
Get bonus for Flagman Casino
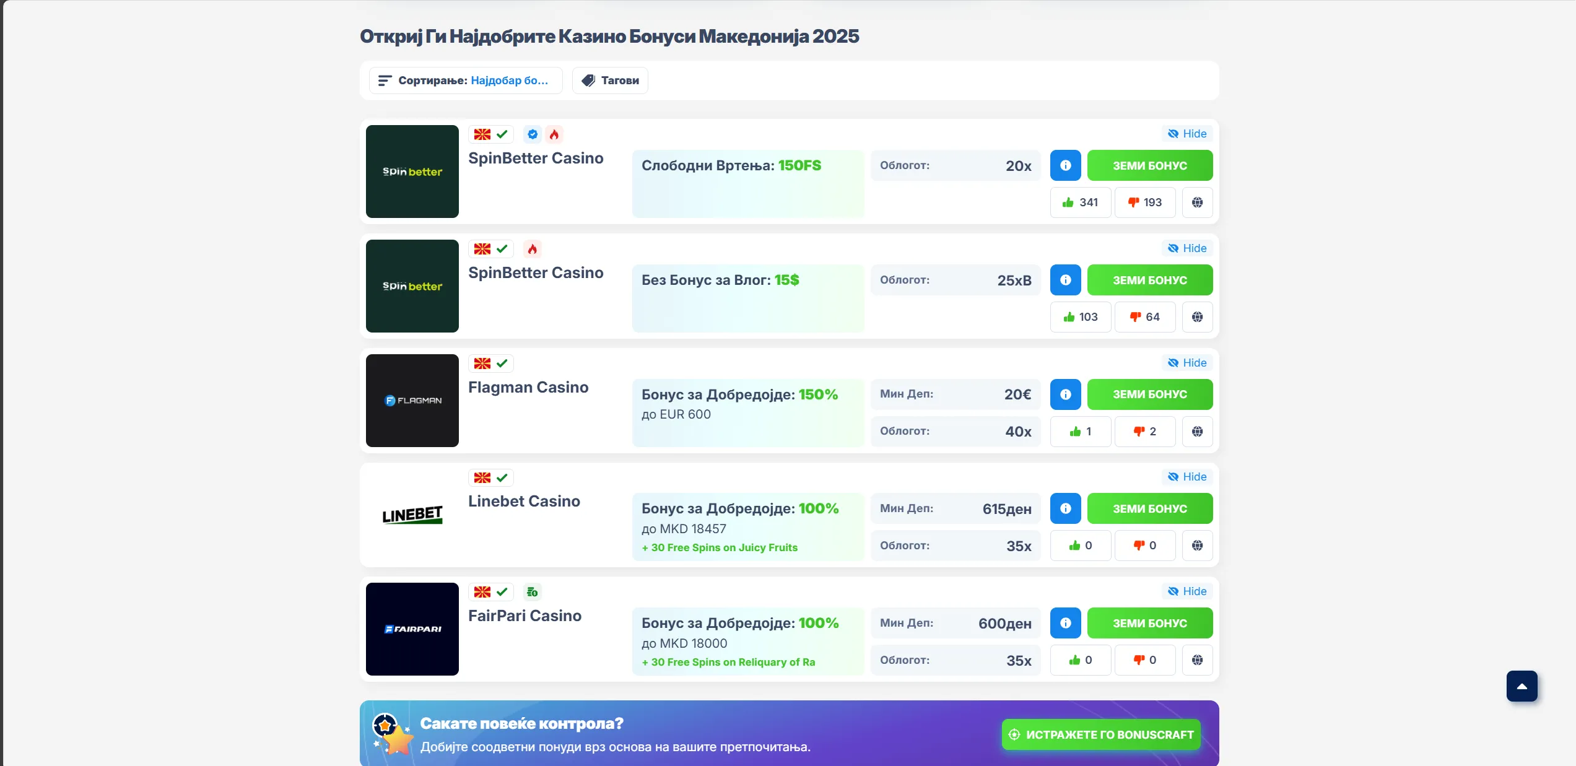coord(1150,394)
